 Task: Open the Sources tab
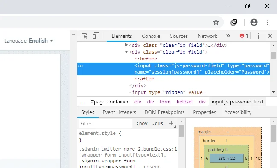tap(178, 36)
